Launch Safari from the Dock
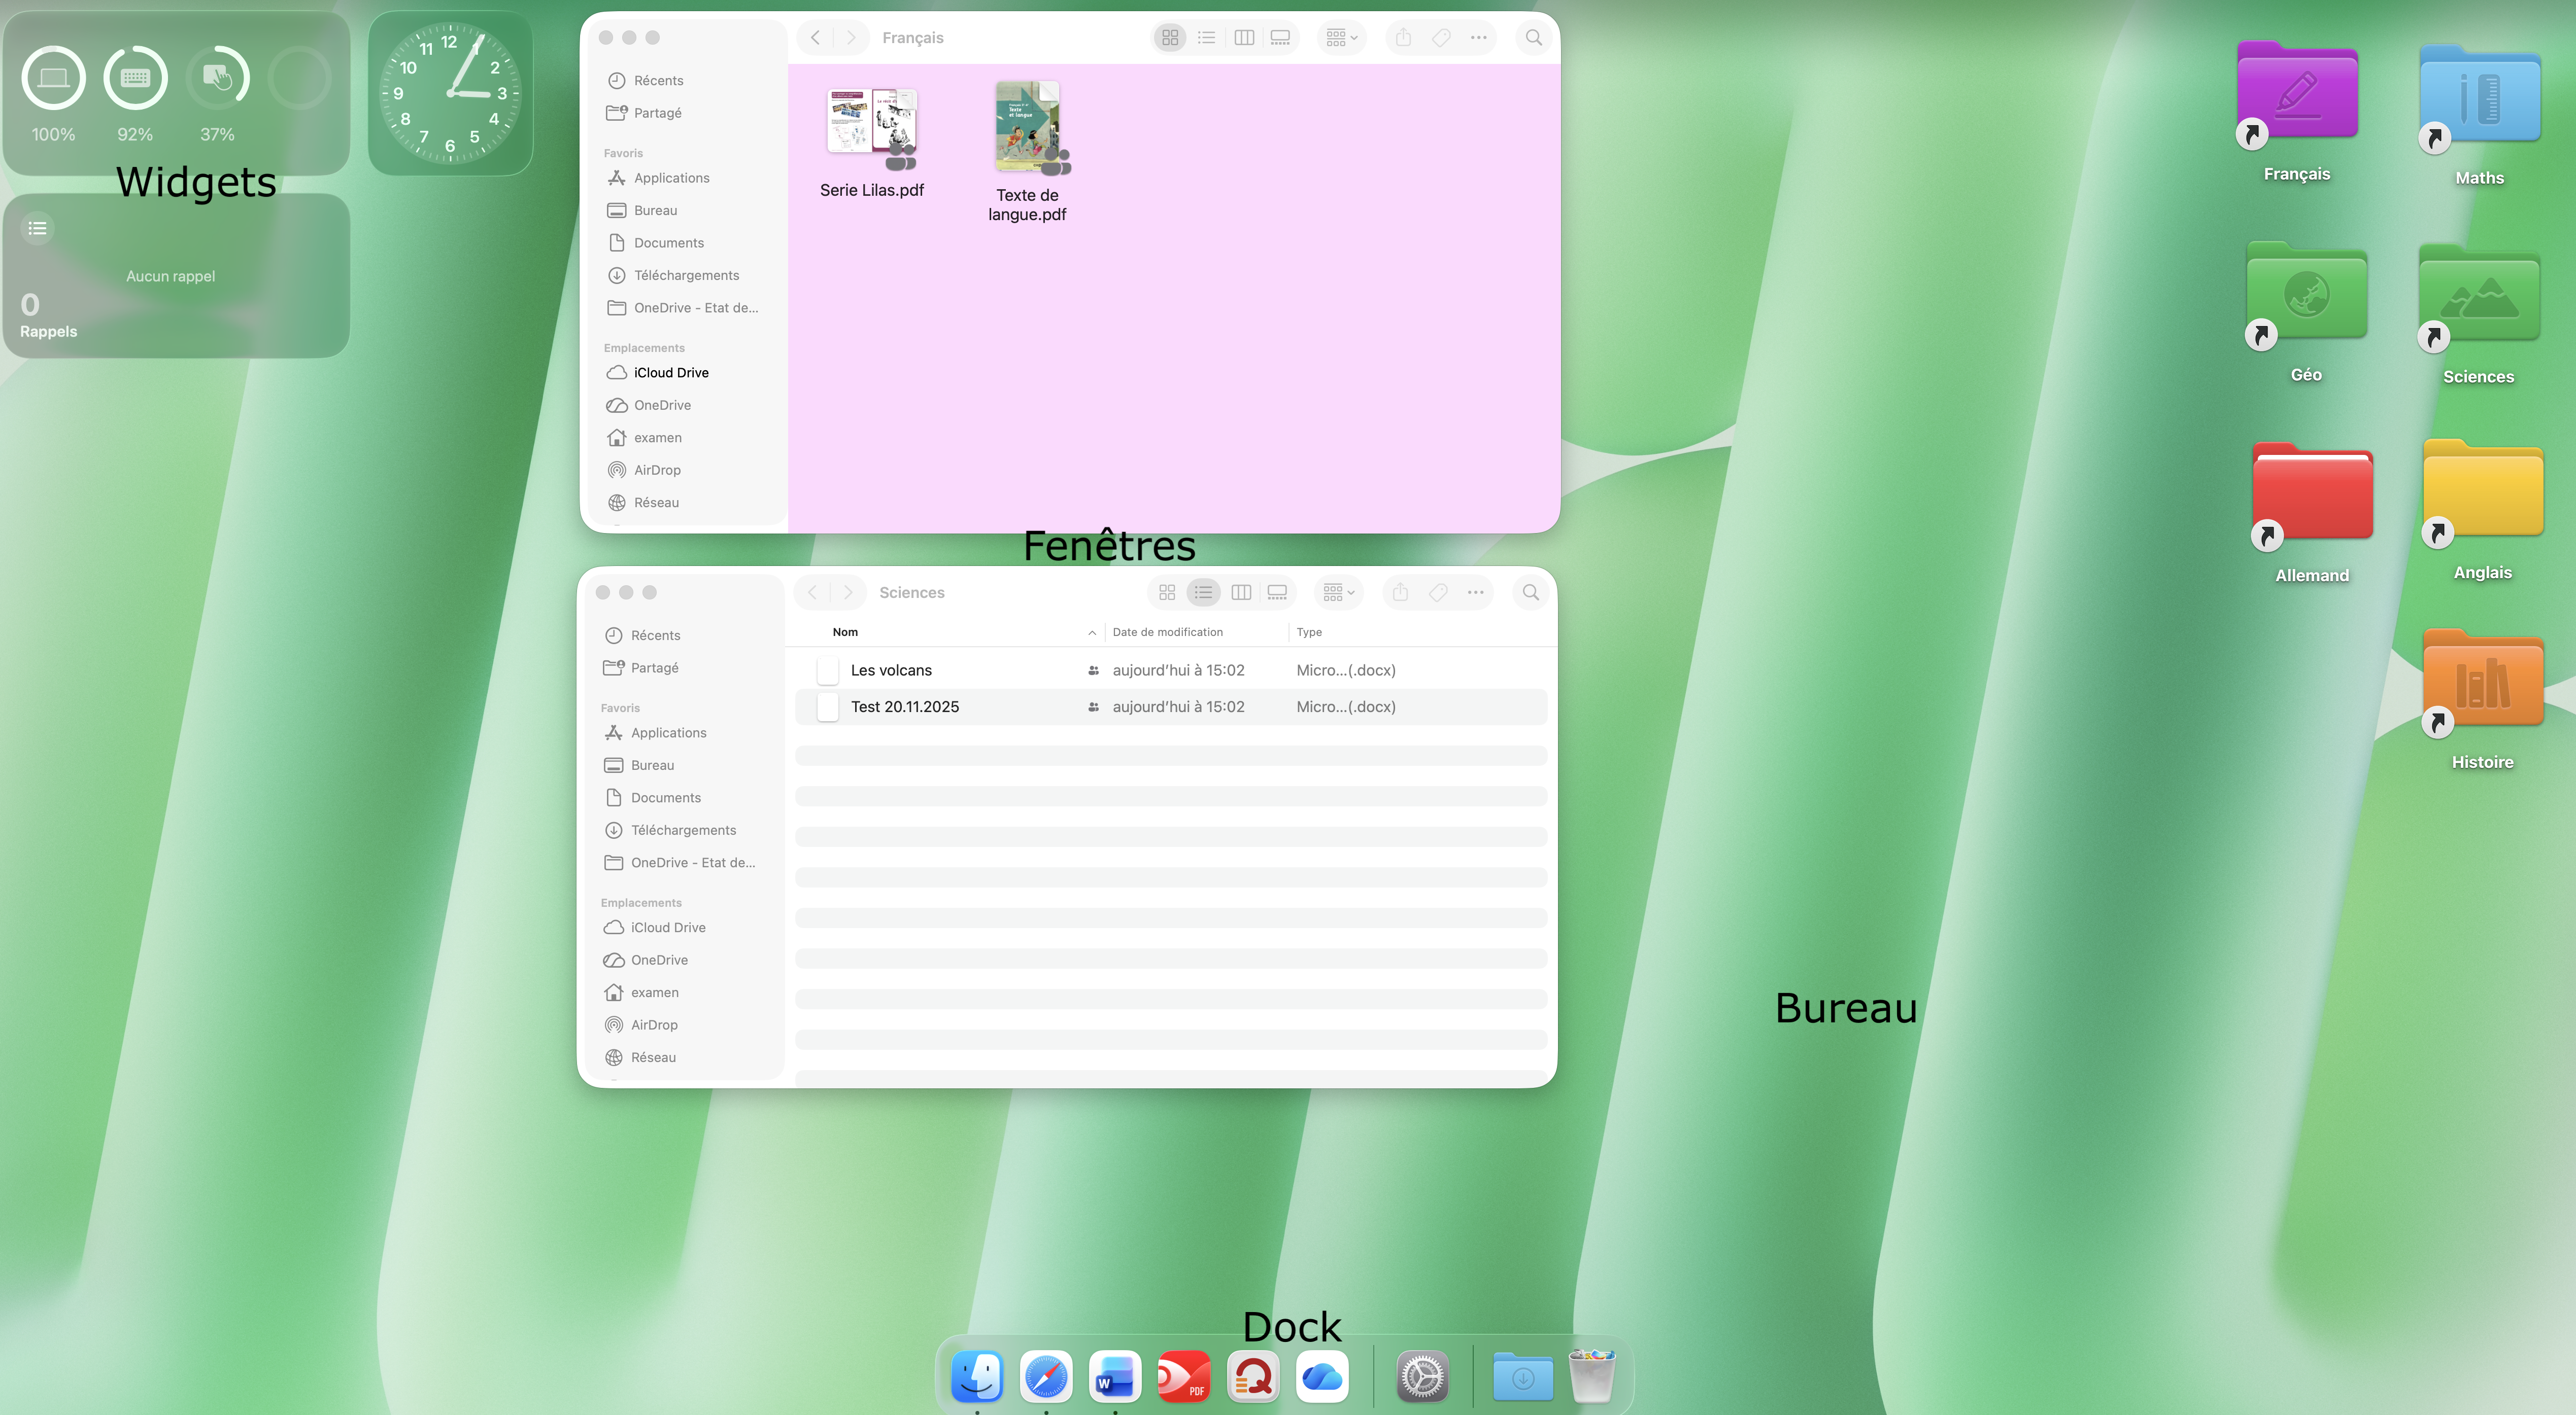 (1046, 1377)
